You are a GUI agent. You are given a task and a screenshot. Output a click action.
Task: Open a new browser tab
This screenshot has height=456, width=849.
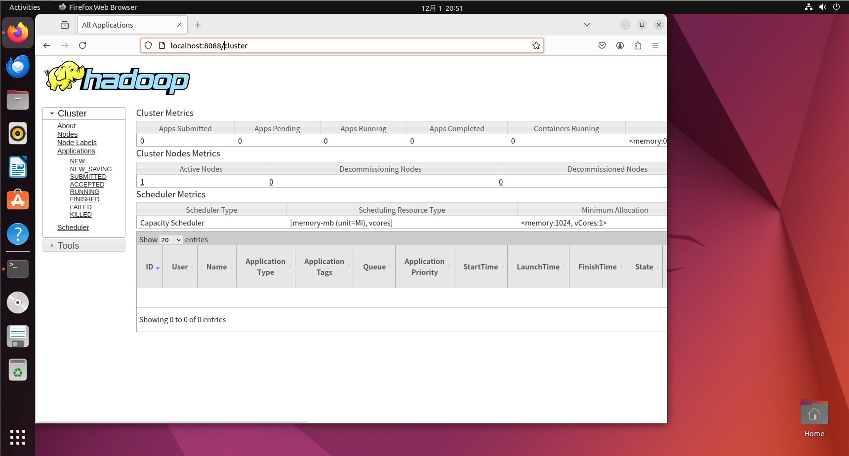click(x=198, y=25)
